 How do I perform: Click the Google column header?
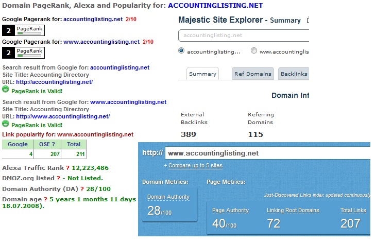point(18,144)
